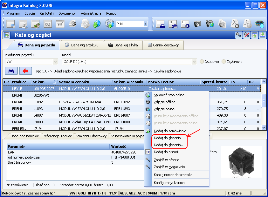This screenshot has height=197, width=268.
Task: Select the BREMI 10206VW1 row
Action: click(132, 95)
